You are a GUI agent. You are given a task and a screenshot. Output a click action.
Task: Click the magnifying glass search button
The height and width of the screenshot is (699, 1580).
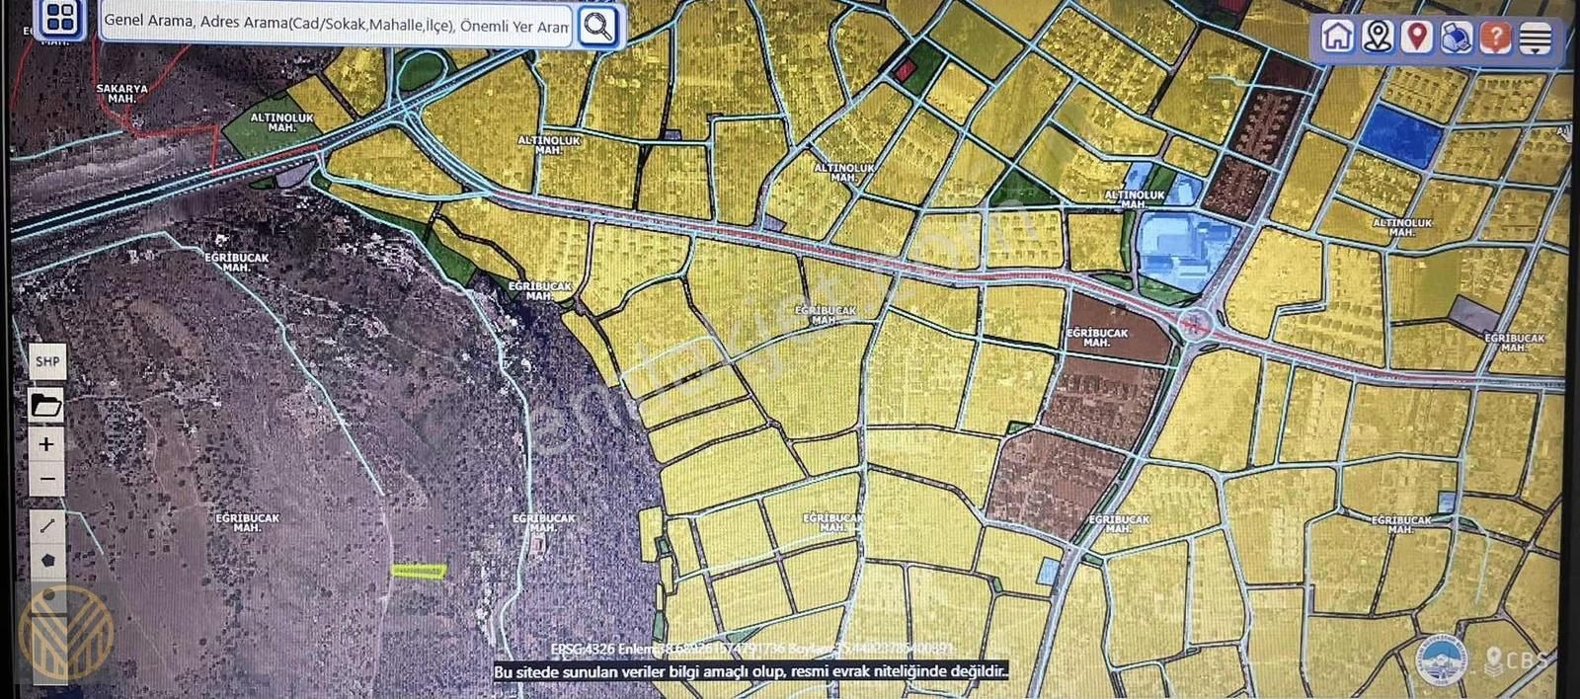click(x=597, y=27)
